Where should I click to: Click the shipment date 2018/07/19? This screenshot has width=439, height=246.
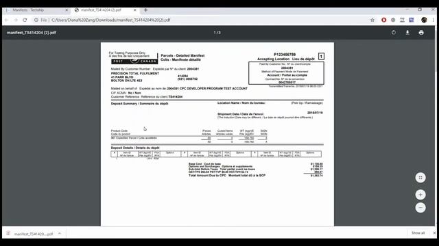(x=315, y=113)
